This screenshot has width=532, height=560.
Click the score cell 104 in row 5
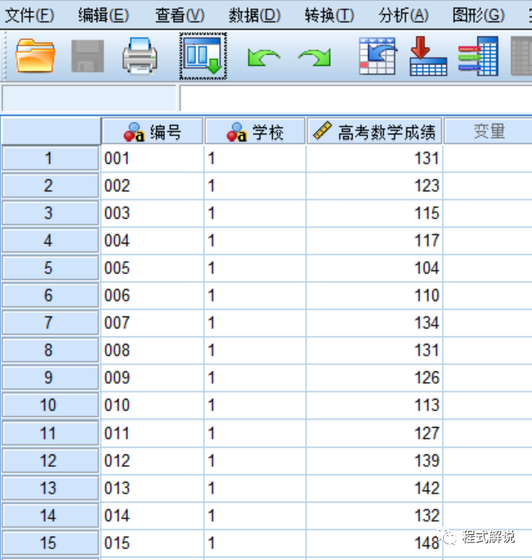[x=374, y=268]
